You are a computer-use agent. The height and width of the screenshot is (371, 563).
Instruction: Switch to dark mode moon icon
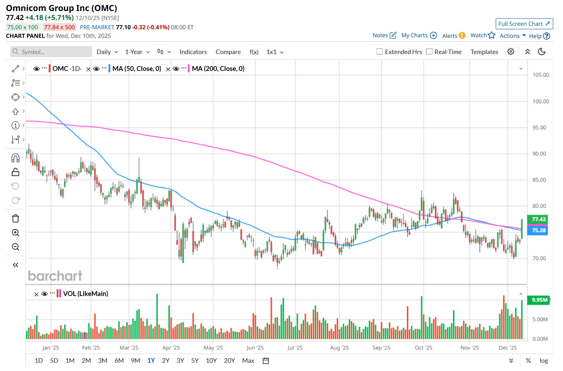(x=542, y=52)
